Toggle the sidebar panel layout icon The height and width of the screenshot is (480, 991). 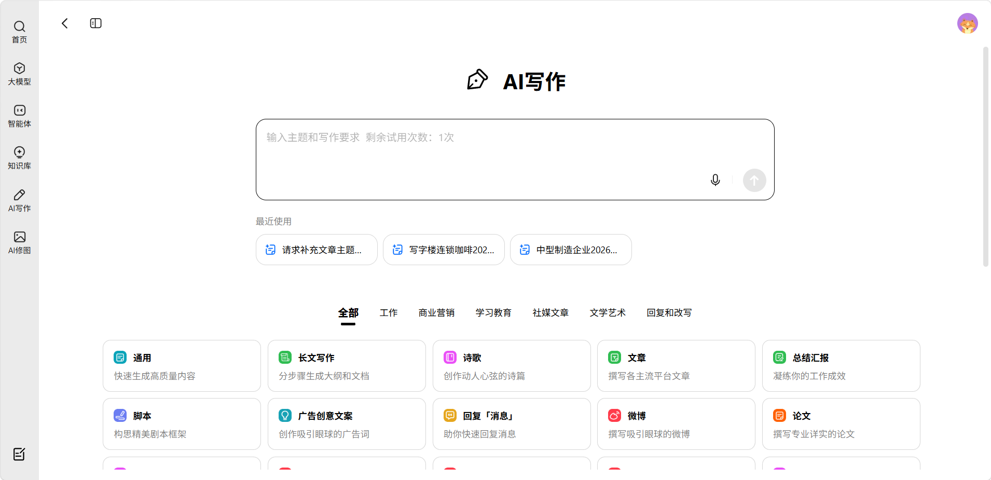[95, 23]
